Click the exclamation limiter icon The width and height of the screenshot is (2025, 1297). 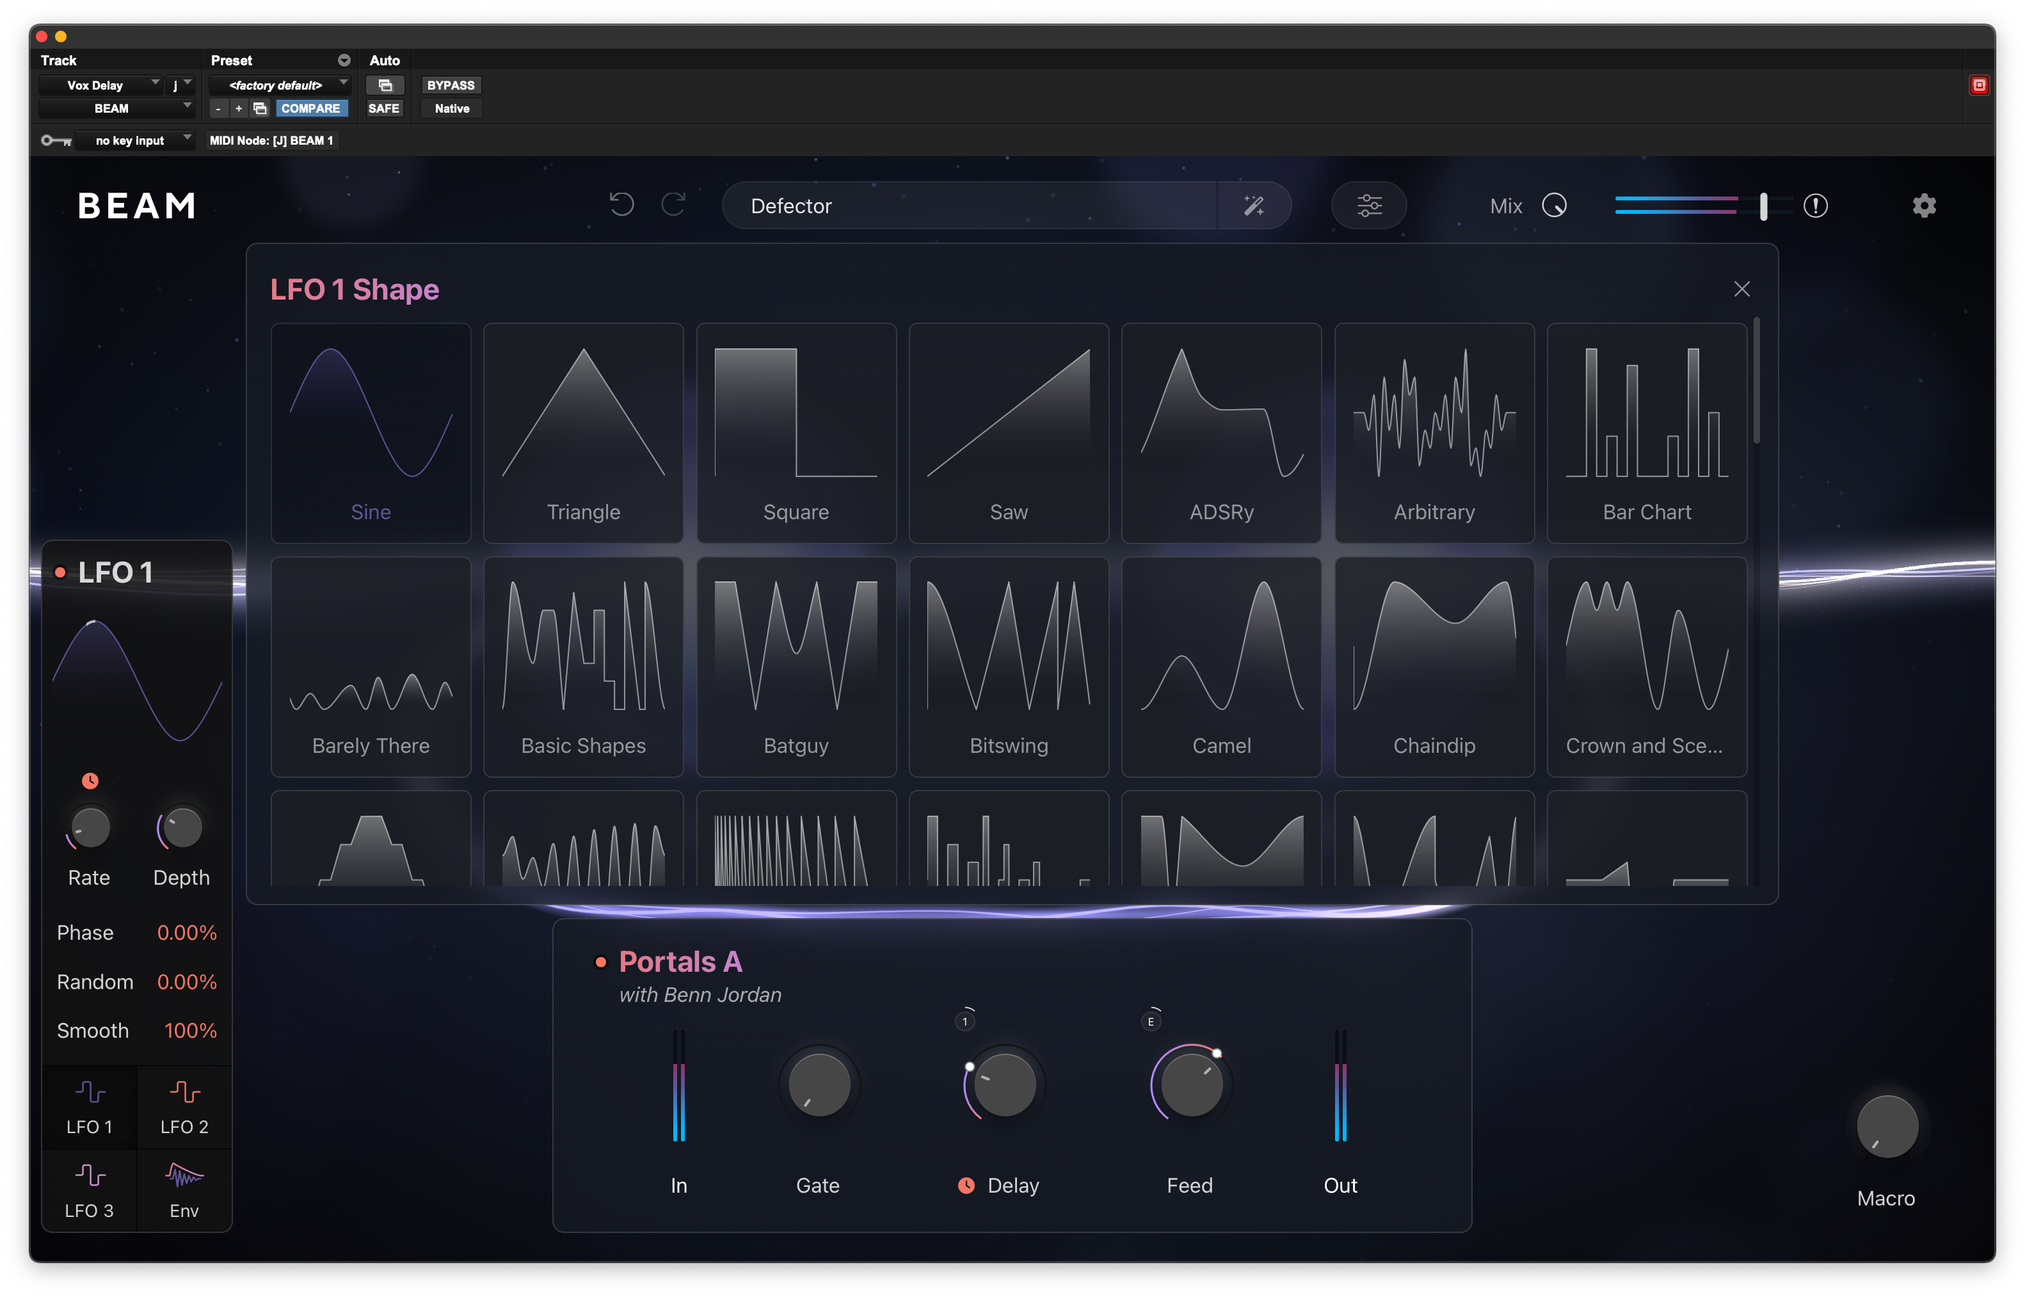pos(1815,205)
